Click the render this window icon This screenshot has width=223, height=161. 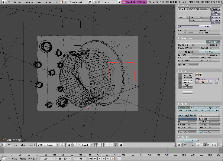121,145
